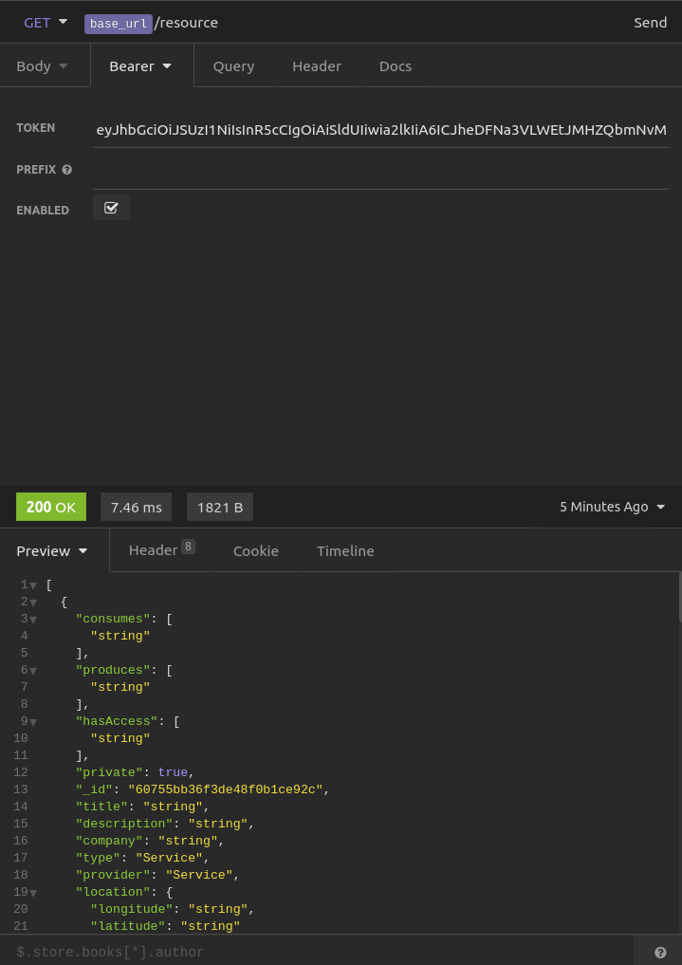Click the response pane vertical scrollbar
Image resolution: width=682 pixels, height=965 pixels.
[679, 598]
